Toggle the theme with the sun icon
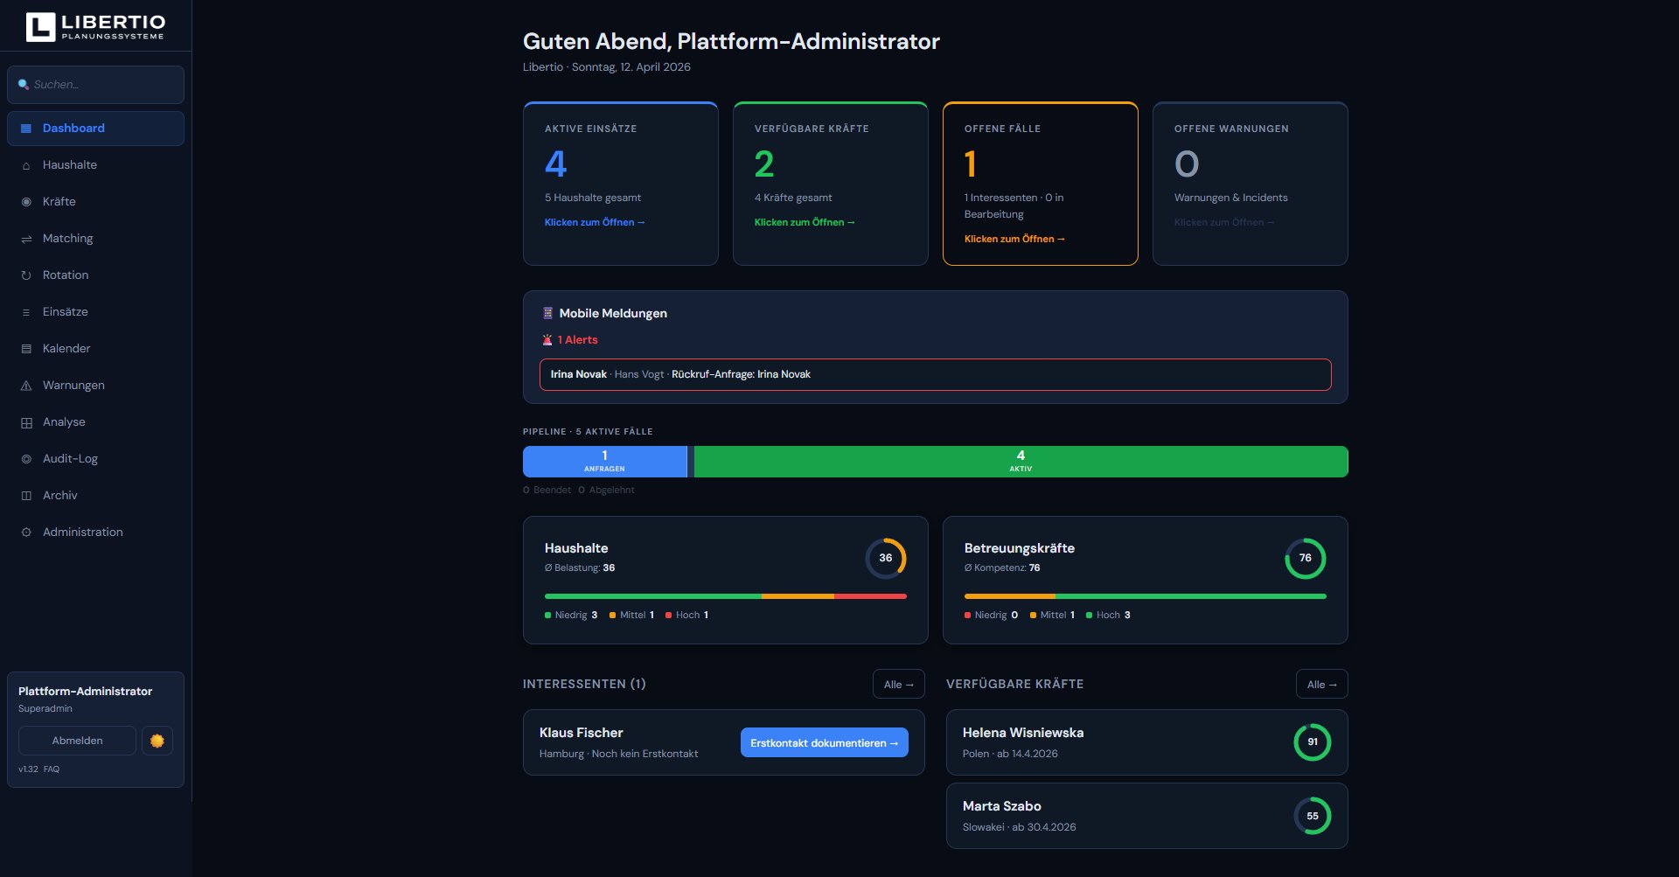1679x877 pixels. 157,740
